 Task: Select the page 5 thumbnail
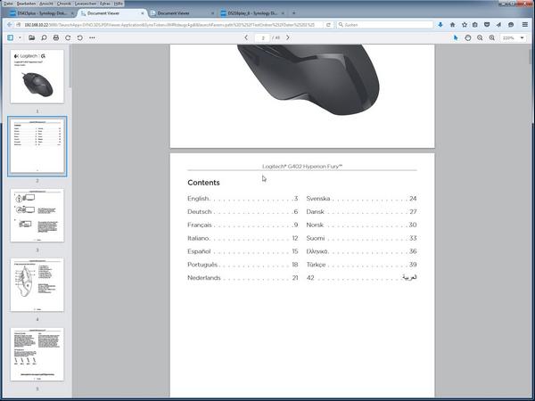click(37, 355)
